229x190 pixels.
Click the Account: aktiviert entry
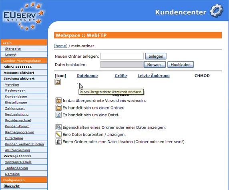pos(24,73)
